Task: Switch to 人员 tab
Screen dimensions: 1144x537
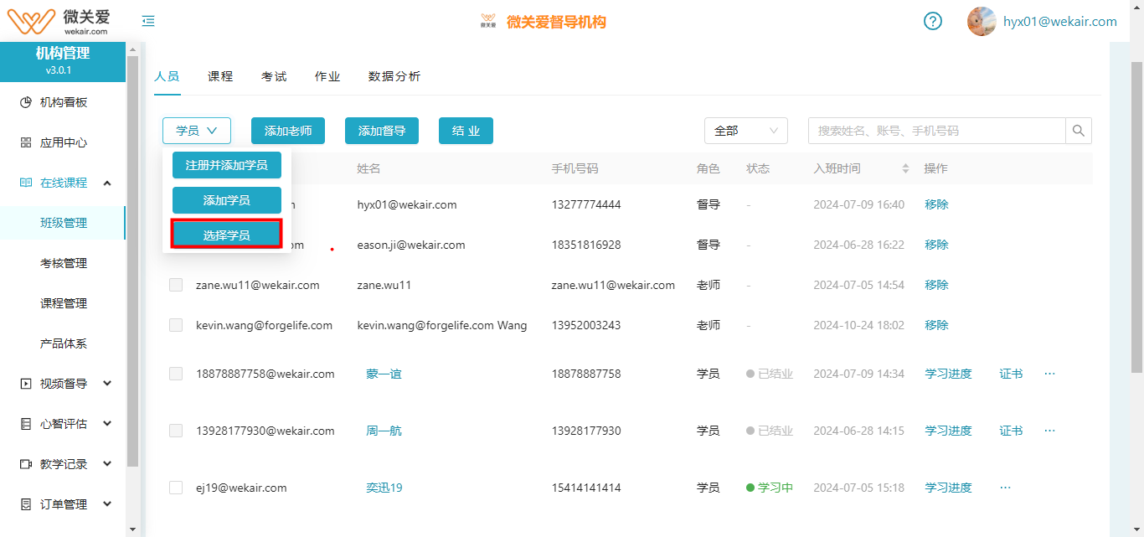Action: point(167,76)
